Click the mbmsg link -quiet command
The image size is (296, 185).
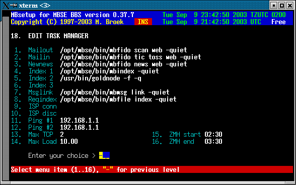point(115,92)
